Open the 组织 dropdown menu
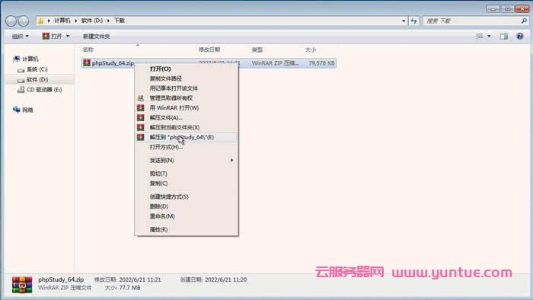Screen dimensions: 533x300 [x=21, y=36]
